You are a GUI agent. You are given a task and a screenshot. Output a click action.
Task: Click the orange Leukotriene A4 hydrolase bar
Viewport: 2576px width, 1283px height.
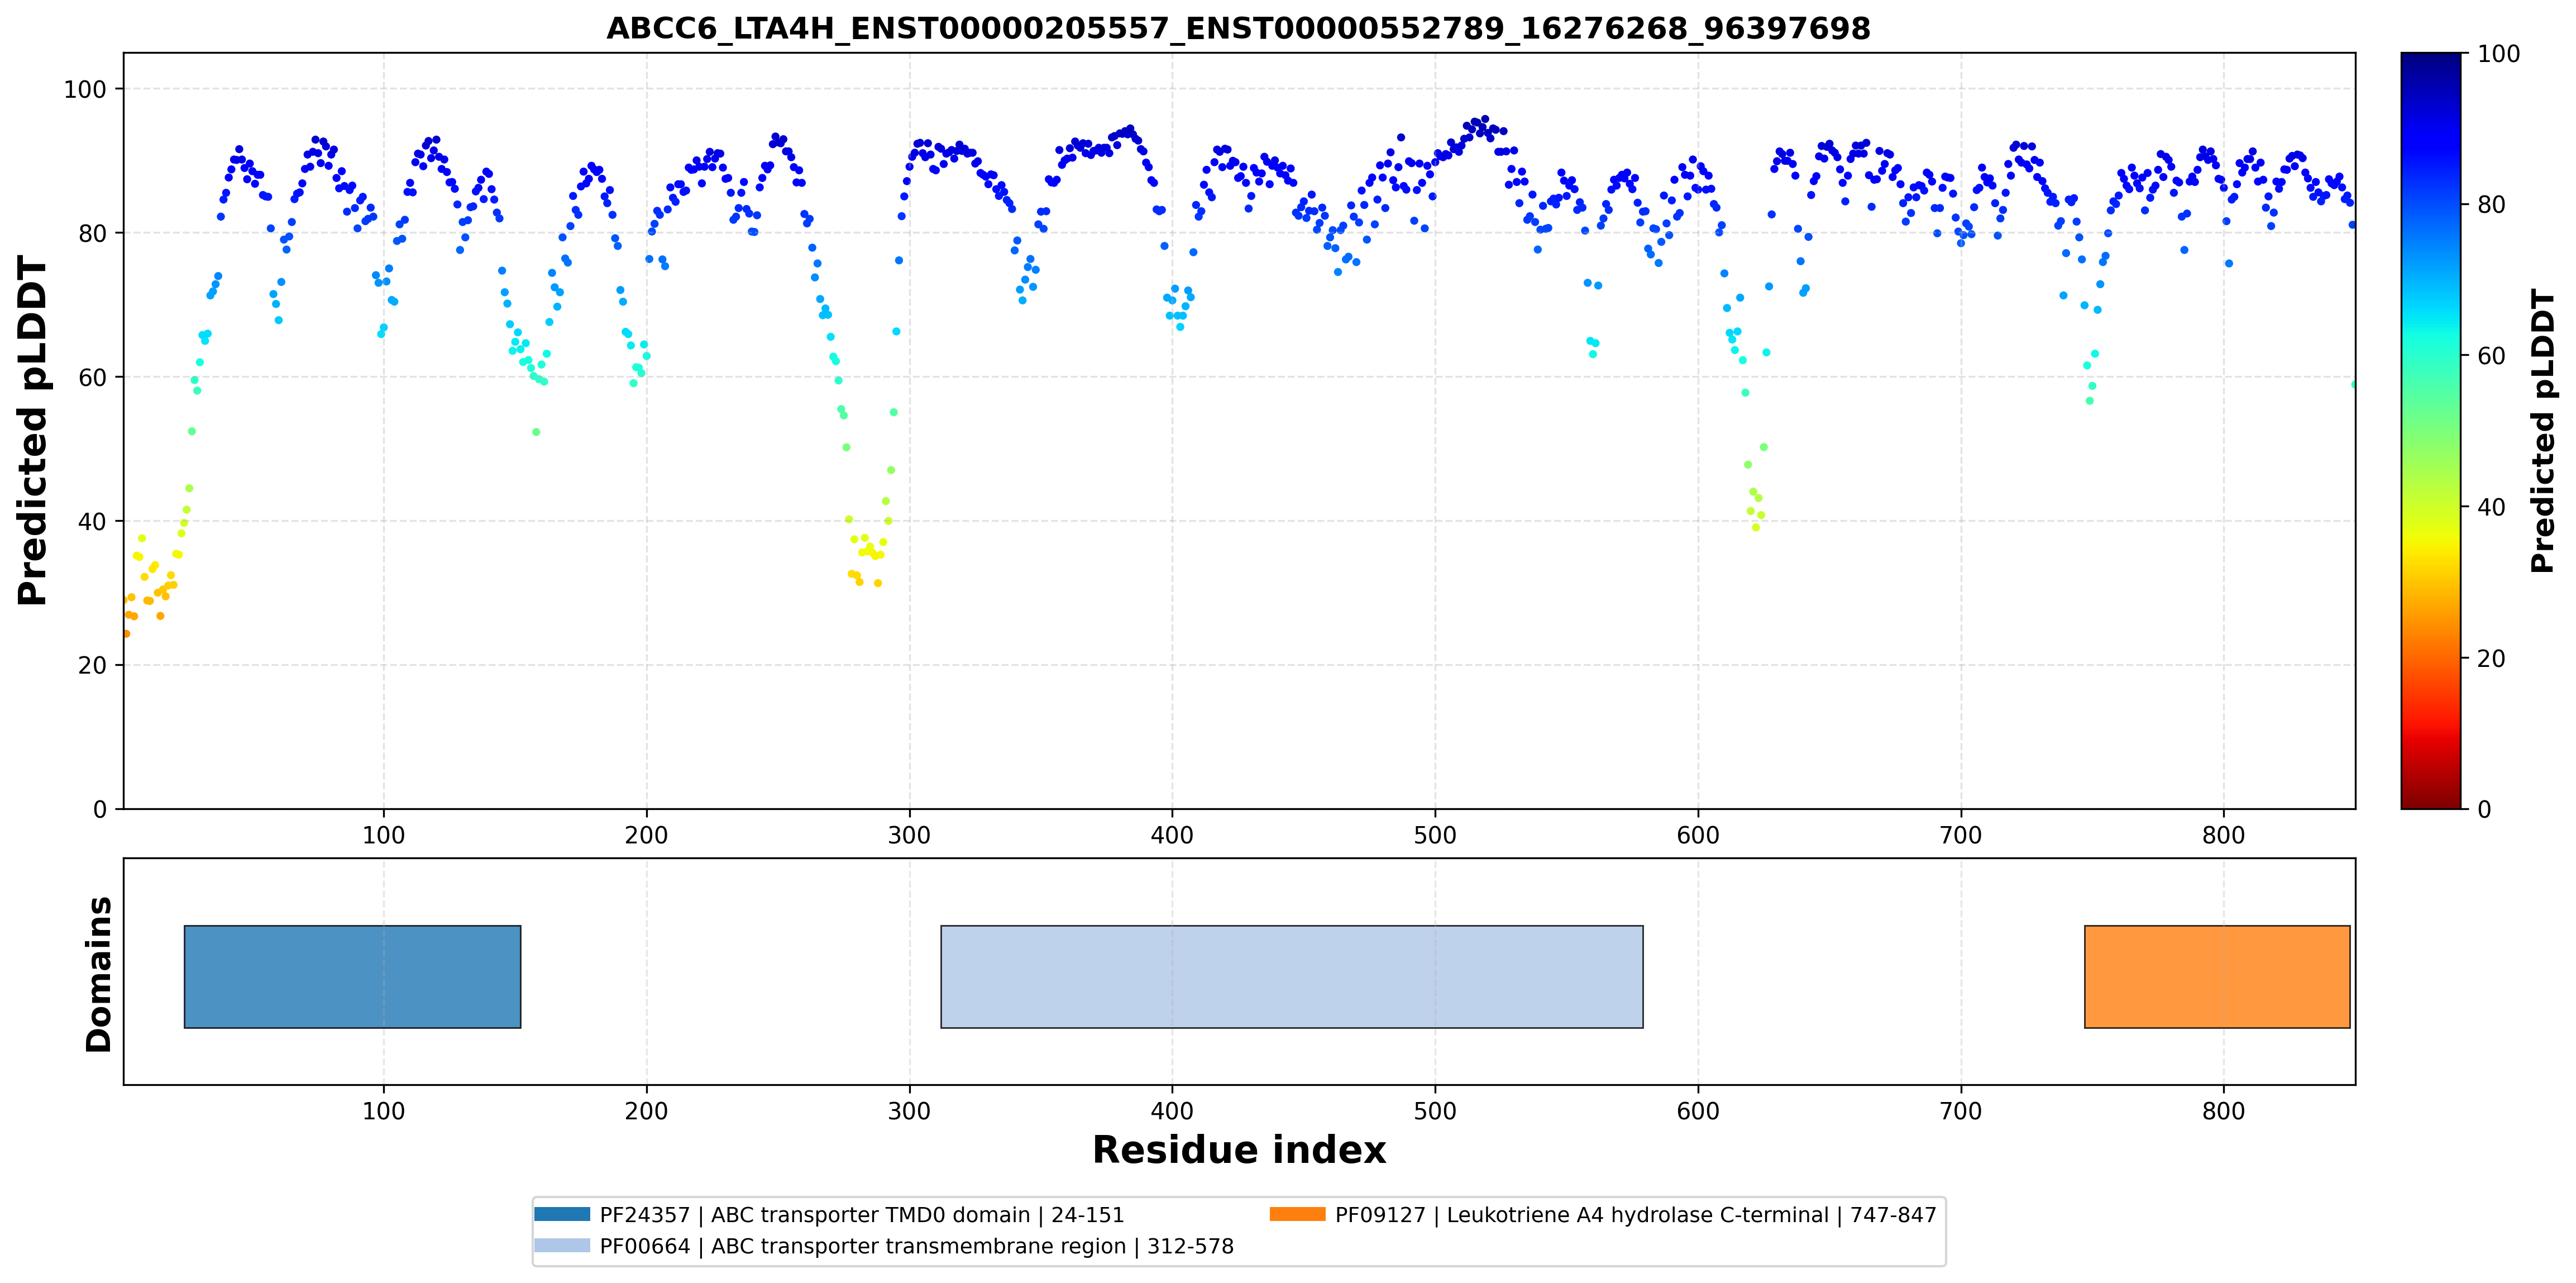point(2217,976)
